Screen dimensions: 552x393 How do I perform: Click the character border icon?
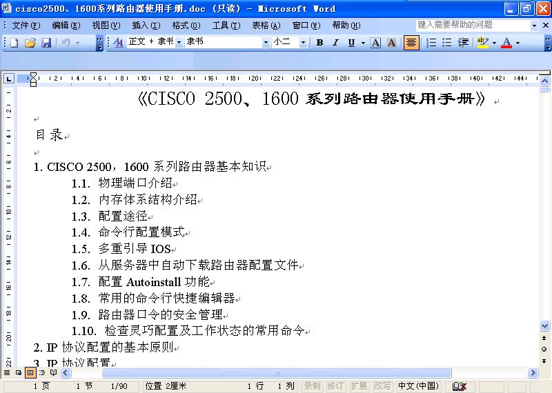(375, 43)
